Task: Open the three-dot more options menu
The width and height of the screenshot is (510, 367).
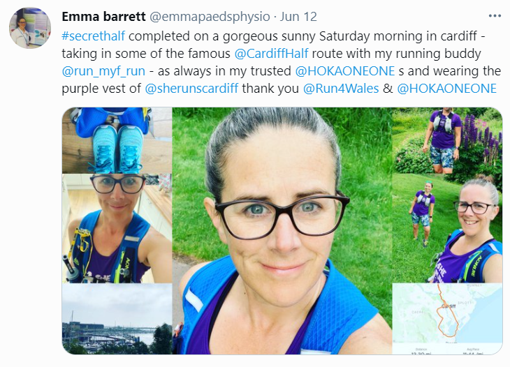Action: click(x=495, y=16)
